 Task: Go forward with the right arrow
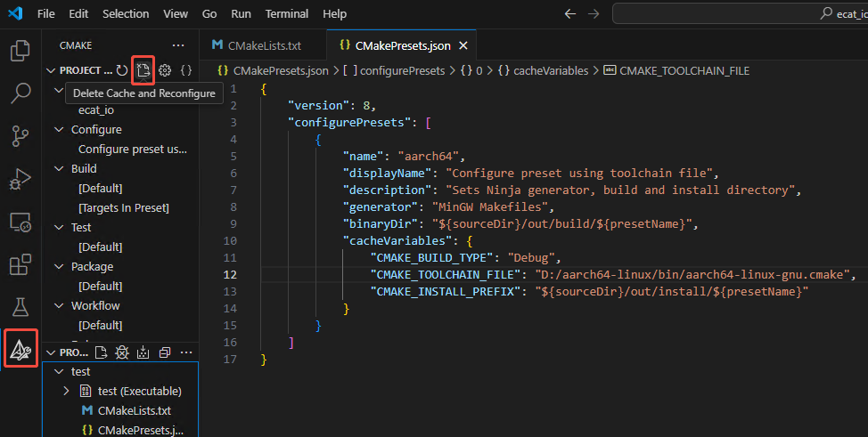[594, 14]
